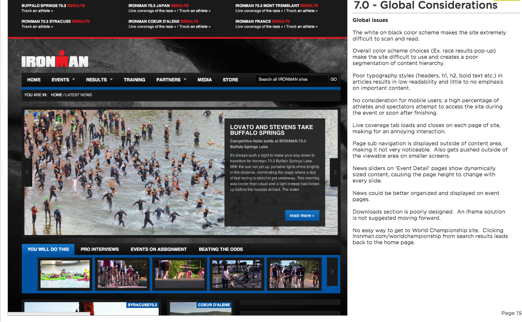The height and width of the screenshot is (322, 522).
Task: Track an athlete for IRONMAN France
Action: 302,26
